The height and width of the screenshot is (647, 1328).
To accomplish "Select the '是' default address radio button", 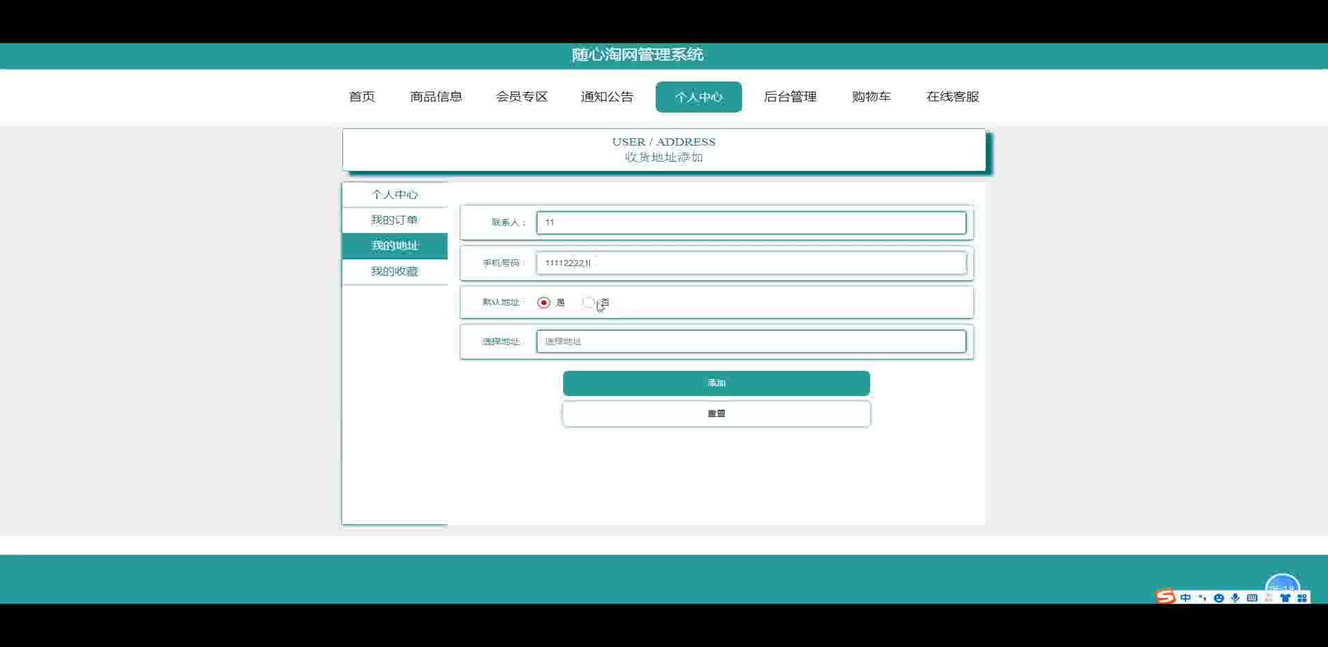I will tap(544, 303).
